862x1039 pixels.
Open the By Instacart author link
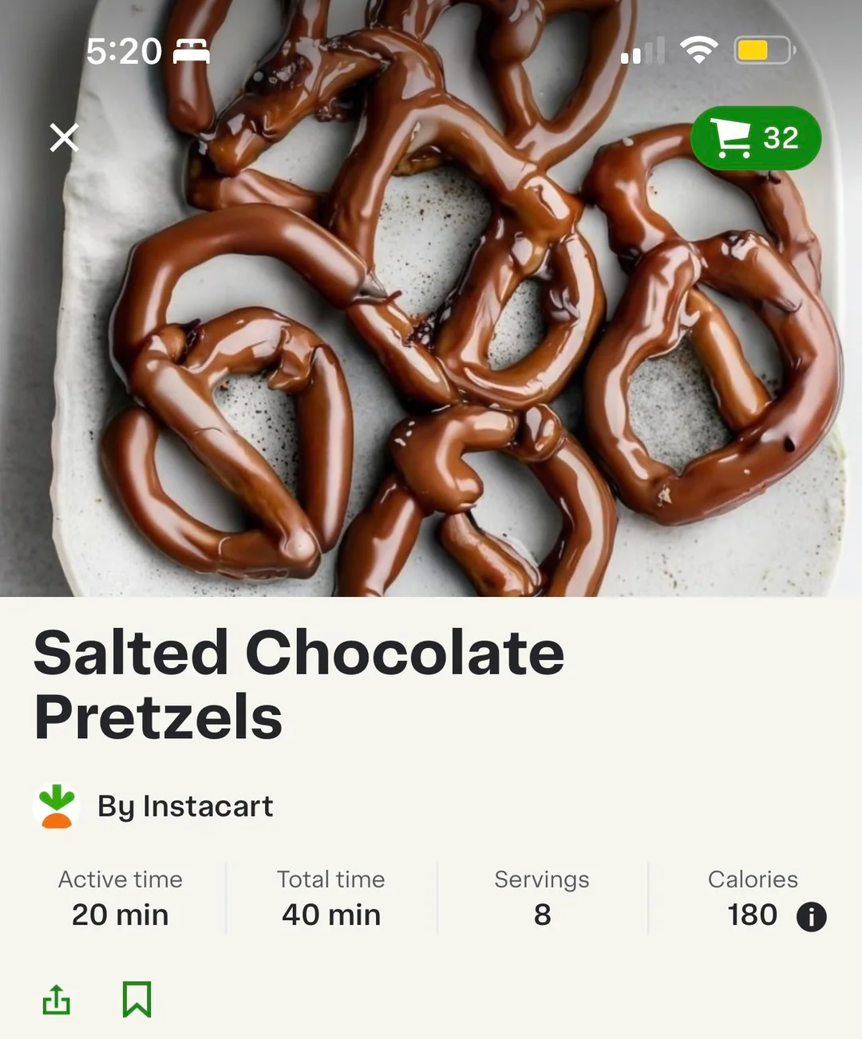185,806
